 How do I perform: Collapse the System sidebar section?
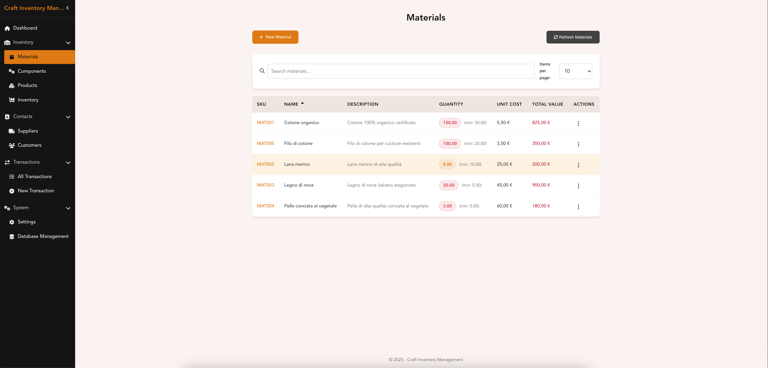pyautogui.click(x=68, y=208)
